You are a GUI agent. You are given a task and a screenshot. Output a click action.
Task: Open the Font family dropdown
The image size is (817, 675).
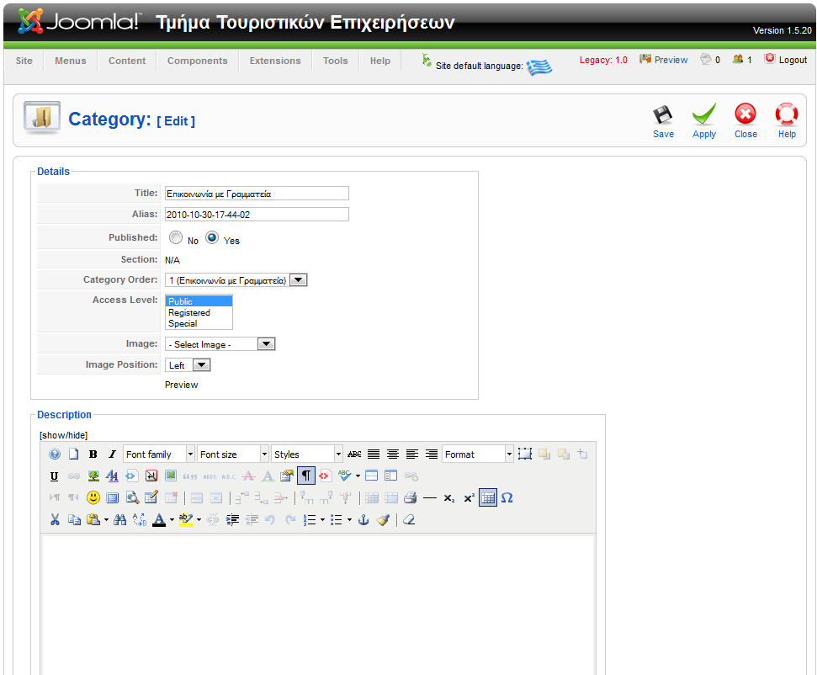pyautogui.click(x=159, y=454)
